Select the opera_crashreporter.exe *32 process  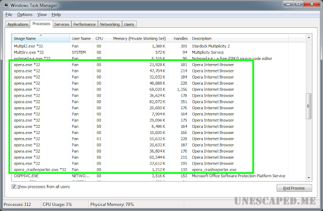coord(158,170)
